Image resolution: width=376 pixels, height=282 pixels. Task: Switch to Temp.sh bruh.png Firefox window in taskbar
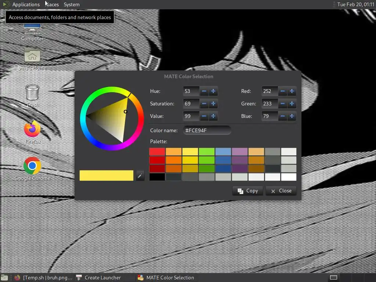point(43,278)
